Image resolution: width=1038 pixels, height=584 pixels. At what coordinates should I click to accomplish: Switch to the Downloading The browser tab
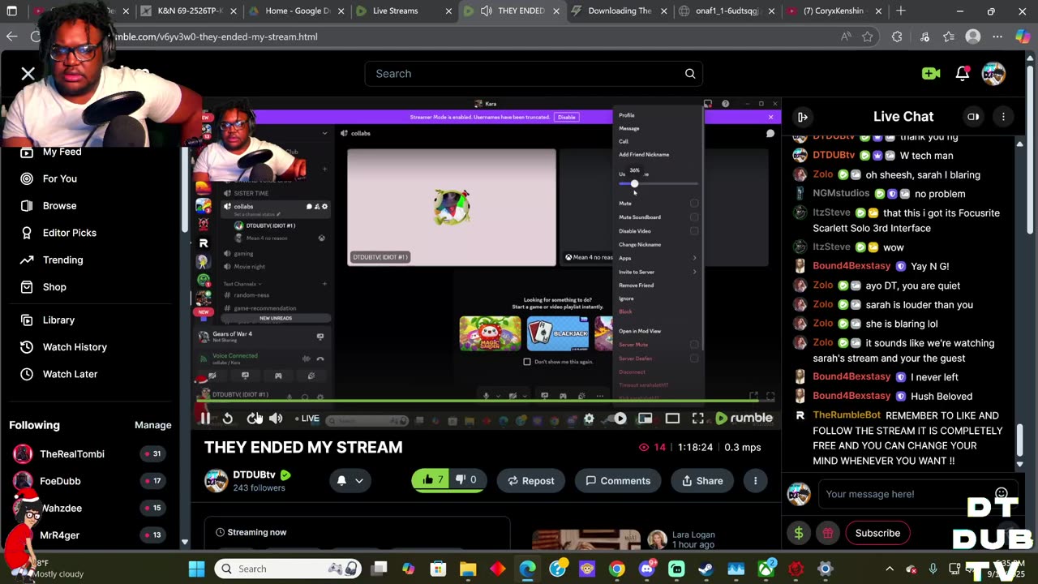pyautogui.click(x=618, y=11)
